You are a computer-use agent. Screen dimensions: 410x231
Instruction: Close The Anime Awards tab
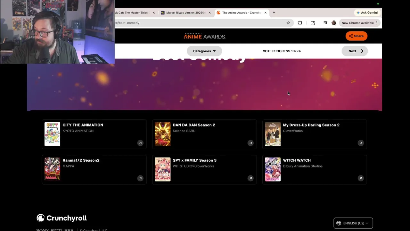tap(265, 13)
